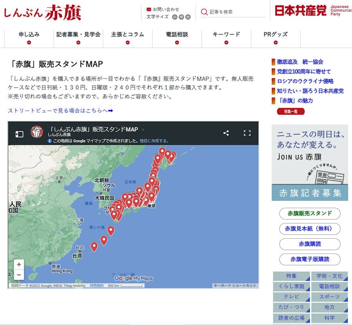The width and height of the screenshot is (352, 325).
Task: Star the 販売スタンドMAP map
Action: click(x=143, y=130)
